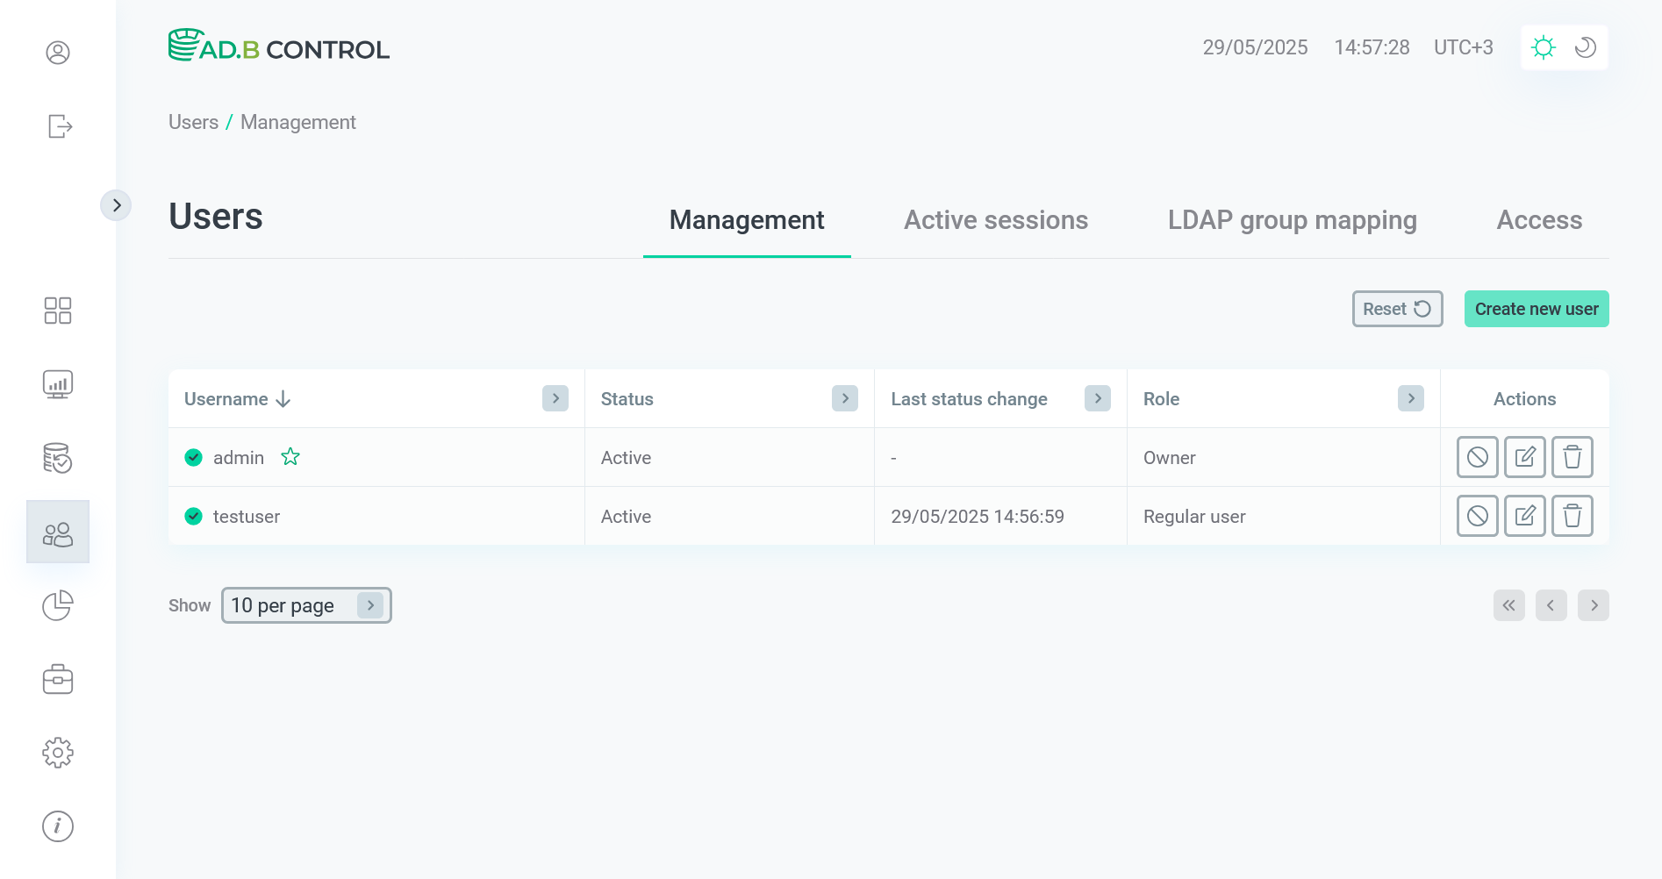Viewport: 1662px width, 879px height.
Task: Open the monitoring chart icon in sidebar
Action: [x=58, y=384]
